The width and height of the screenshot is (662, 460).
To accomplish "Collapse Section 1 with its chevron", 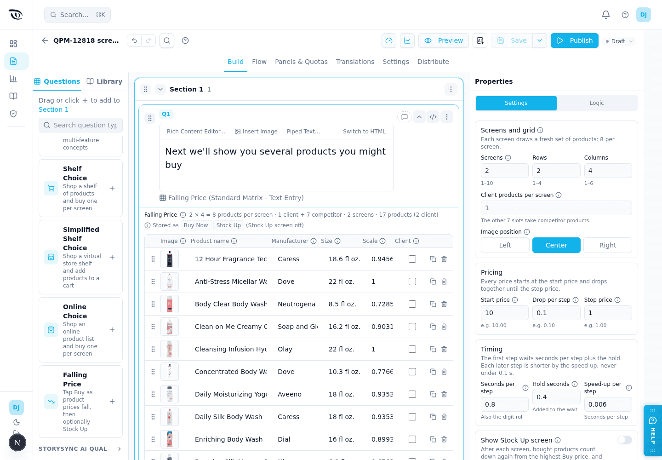I will pos(160,89).
